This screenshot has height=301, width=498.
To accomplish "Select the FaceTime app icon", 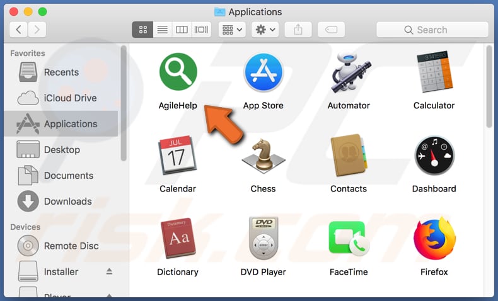I will tap(349, 238).
